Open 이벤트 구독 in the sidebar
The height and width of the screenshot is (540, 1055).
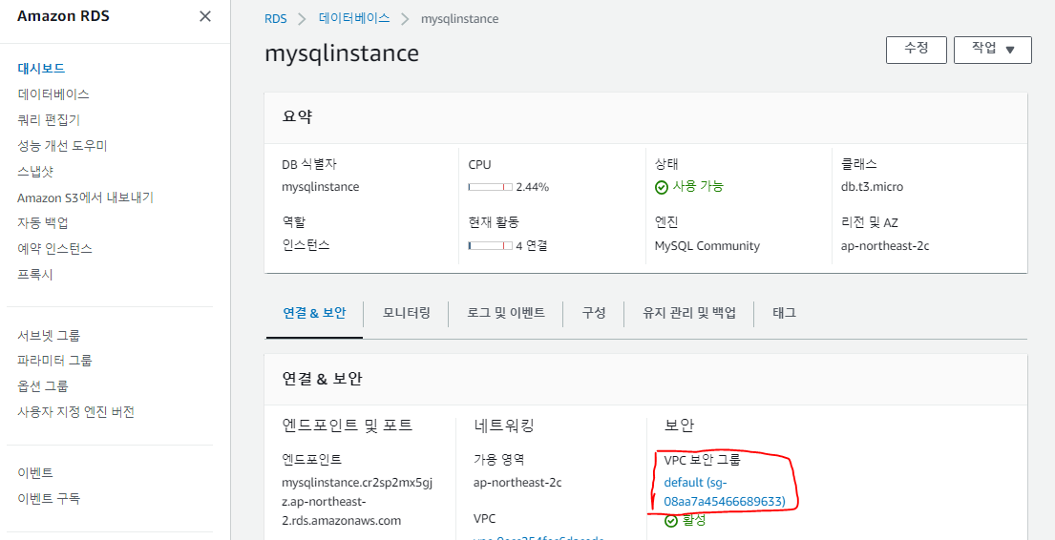(x=49, y=499)
